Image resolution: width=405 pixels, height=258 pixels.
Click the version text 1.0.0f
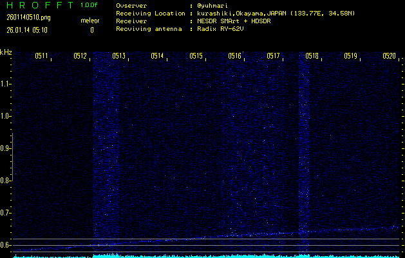[89, 5]
